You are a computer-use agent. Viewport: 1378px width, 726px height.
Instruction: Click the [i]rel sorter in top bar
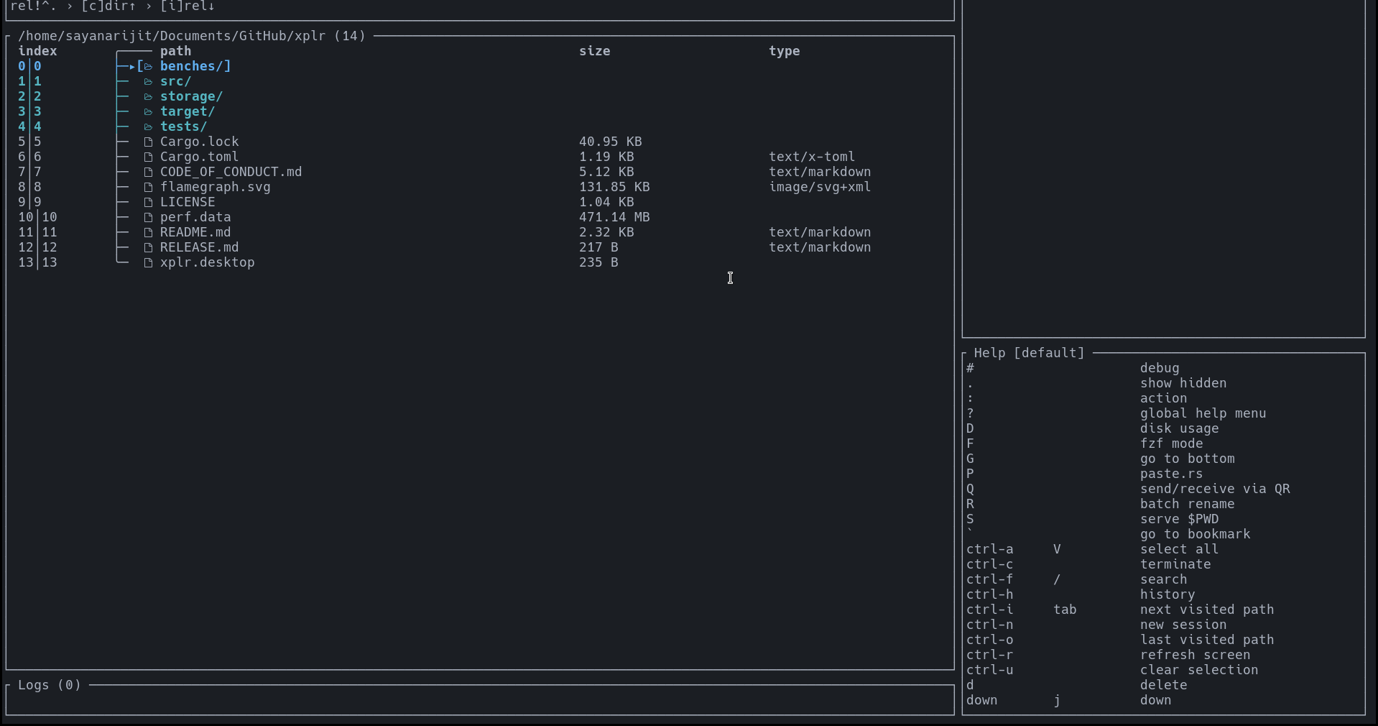(188, 6)
